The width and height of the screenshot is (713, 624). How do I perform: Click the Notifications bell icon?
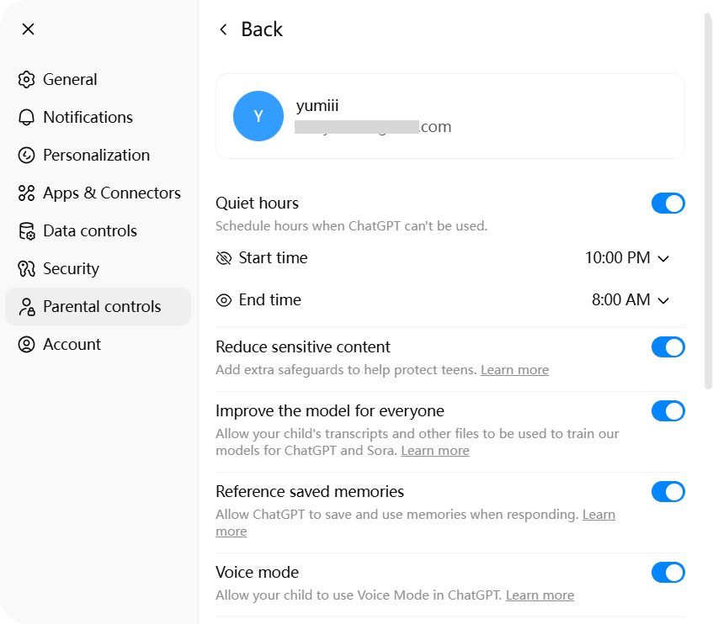(26, 117)
